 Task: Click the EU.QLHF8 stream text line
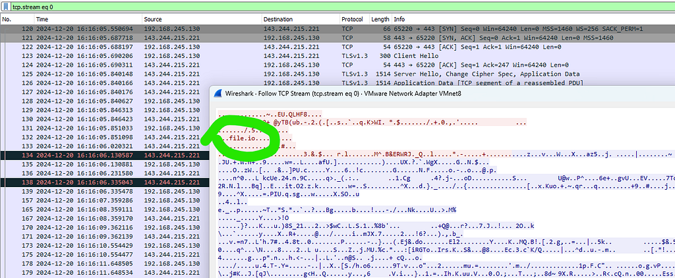point(269,115)
